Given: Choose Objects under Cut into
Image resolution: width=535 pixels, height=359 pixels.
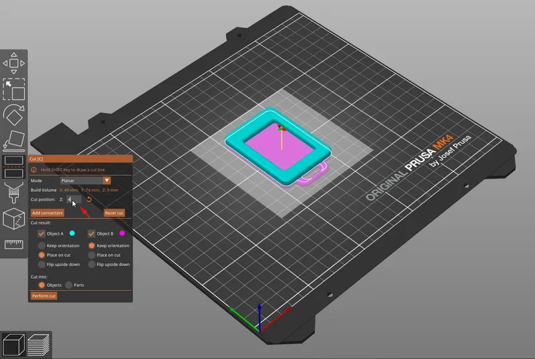Looking at the screenshot, I should pos(41,285).
